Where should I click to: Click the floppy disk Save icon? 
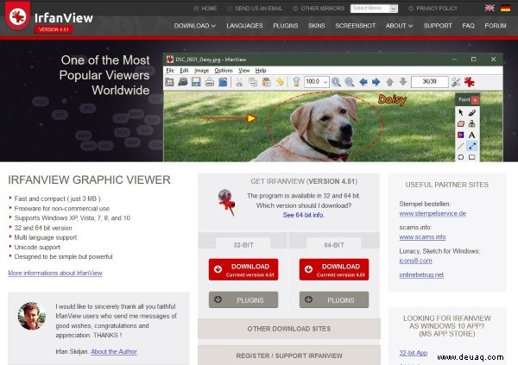[x=196, y=82]
